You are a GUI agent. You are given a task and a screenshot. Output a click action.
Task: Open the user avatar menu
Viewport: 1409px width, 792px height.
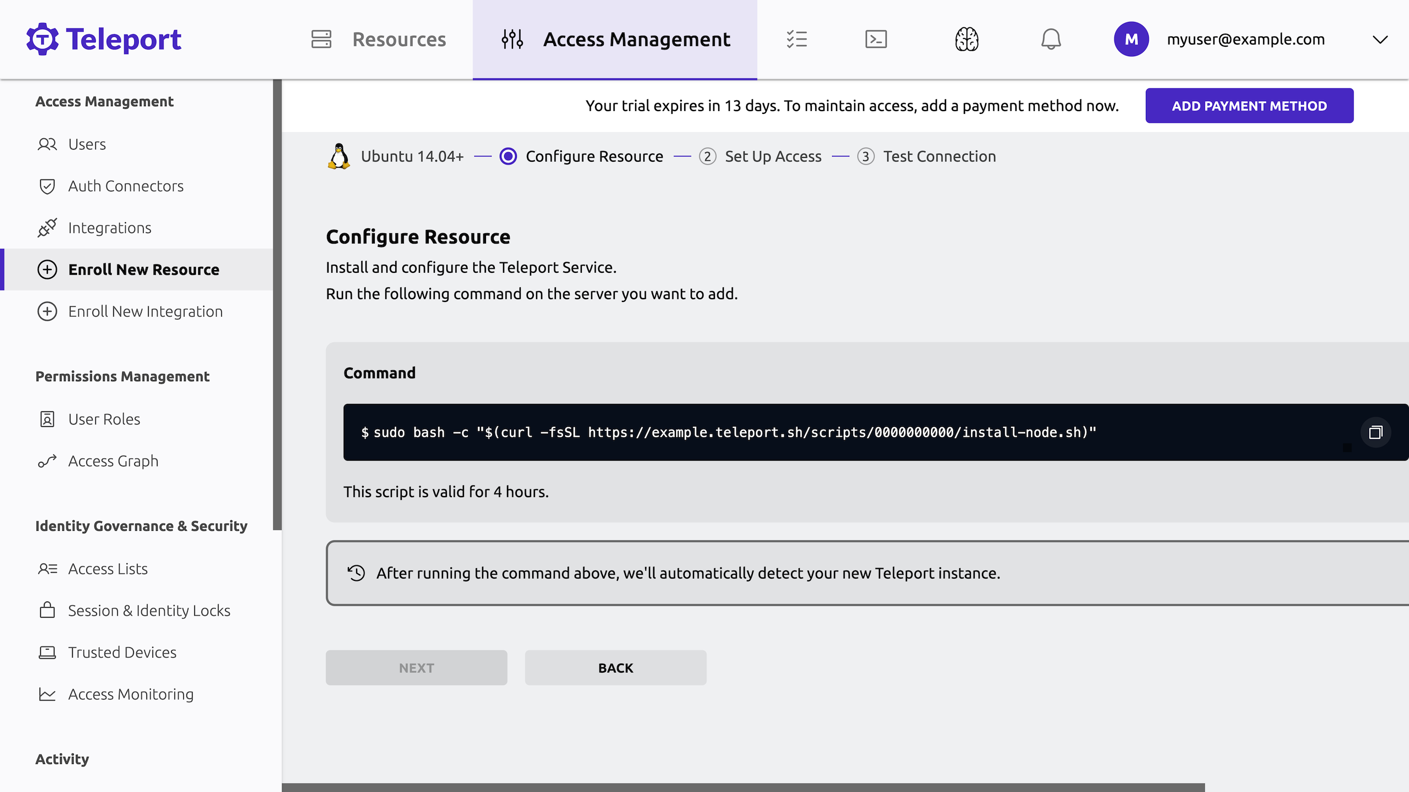1132,39
